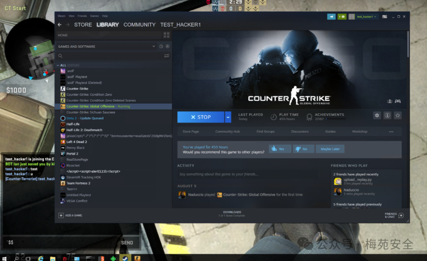Click the achievements progress bar
The image size is (427, 261).
pos(336,119)
